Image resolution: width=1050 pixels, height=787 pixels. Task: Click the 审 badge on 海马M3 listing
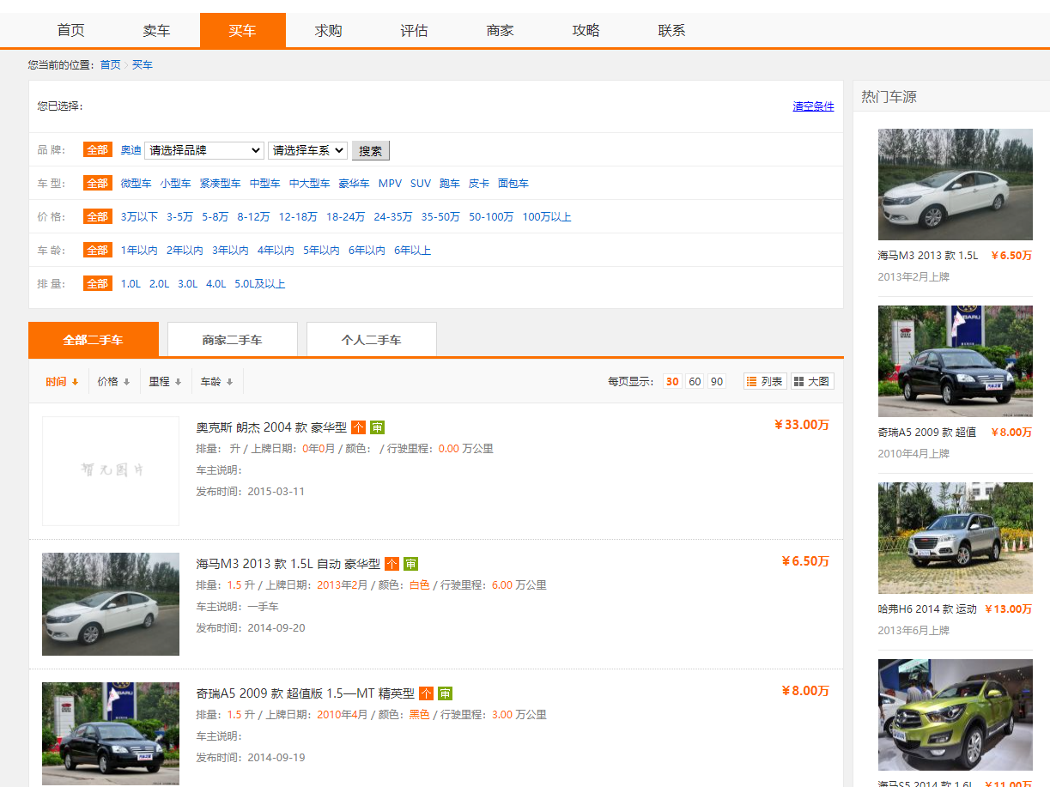point(410,564)
